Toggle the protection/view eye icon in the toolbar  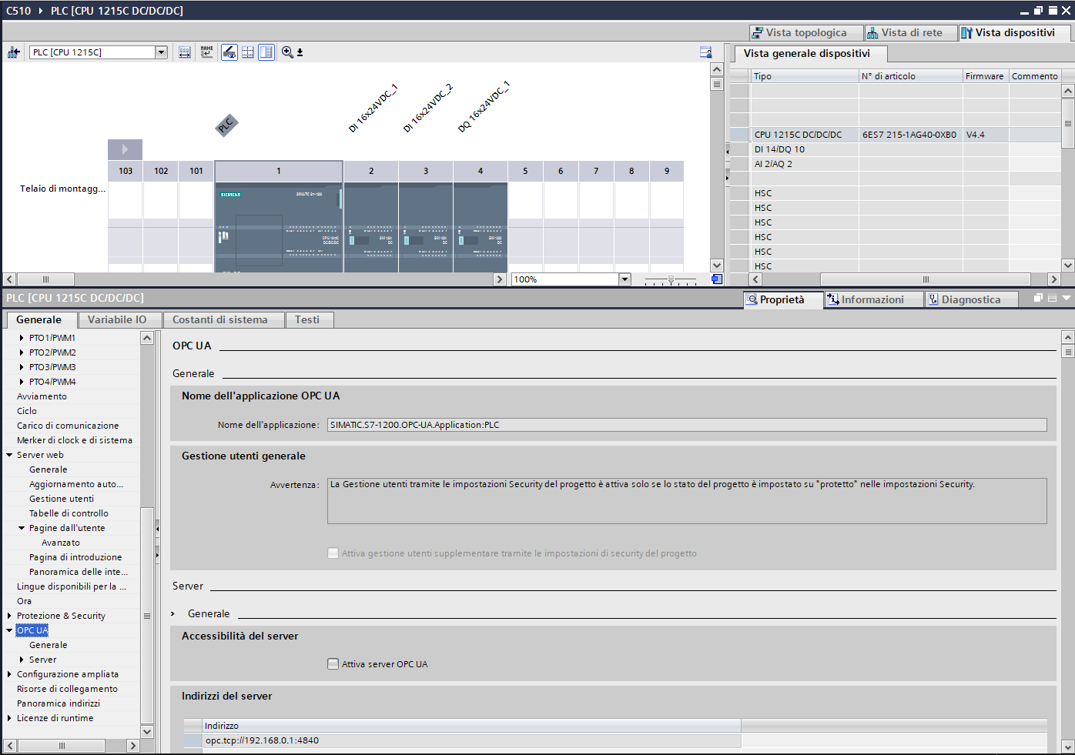(229, 52)
